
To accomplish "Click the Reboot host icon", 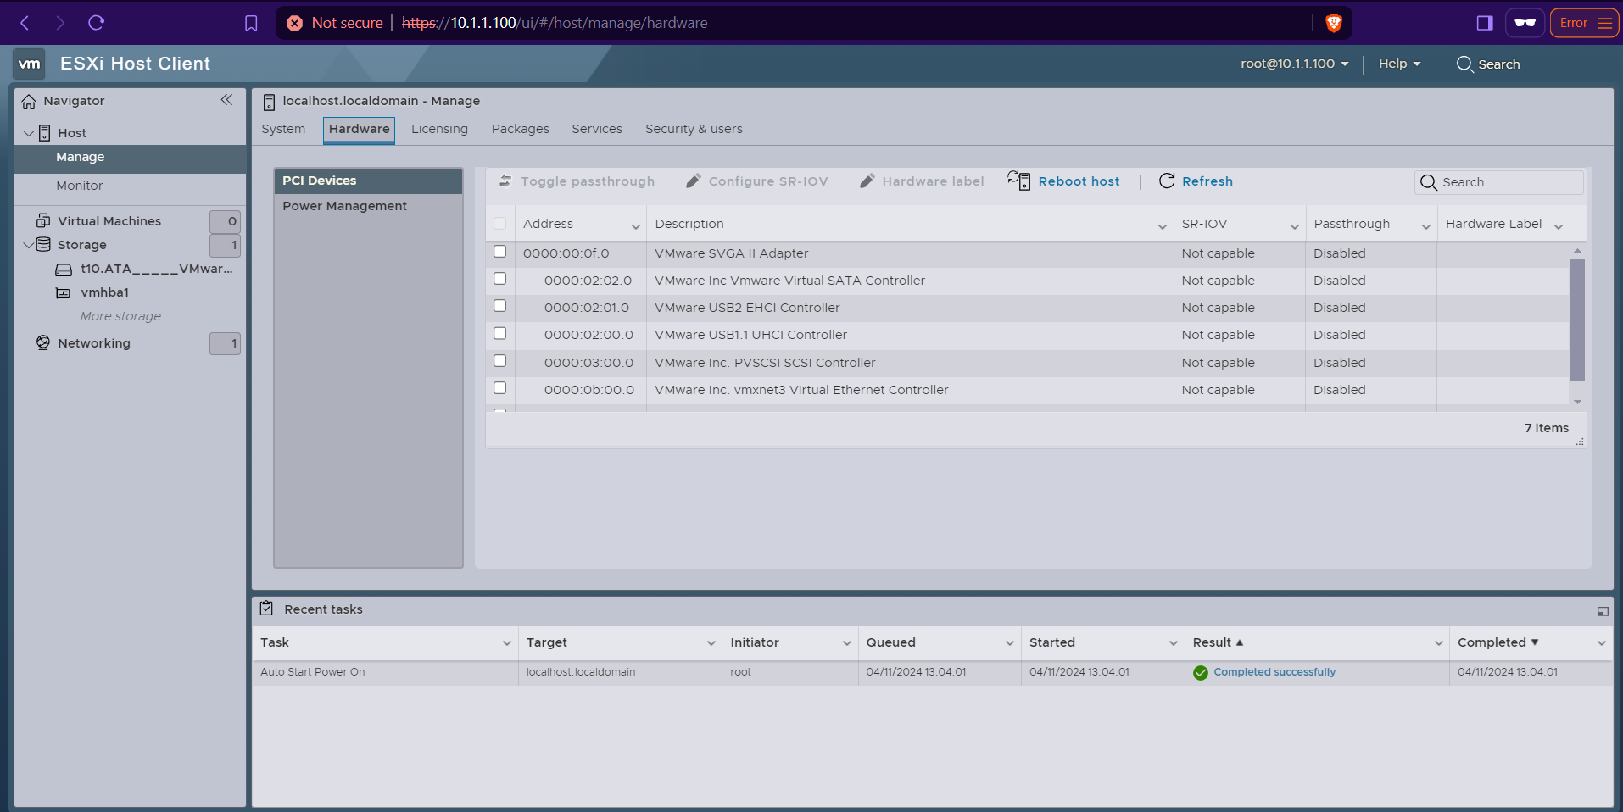I will (1018, 180).
